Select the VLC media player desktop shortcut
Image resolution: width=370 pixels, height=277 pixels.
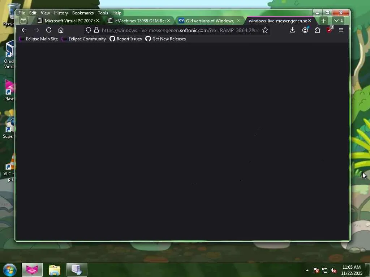(9, 168)
